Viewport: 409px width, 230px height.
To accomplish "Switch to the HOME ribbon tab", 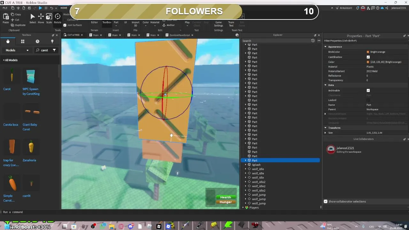I will tap(64, 8).
